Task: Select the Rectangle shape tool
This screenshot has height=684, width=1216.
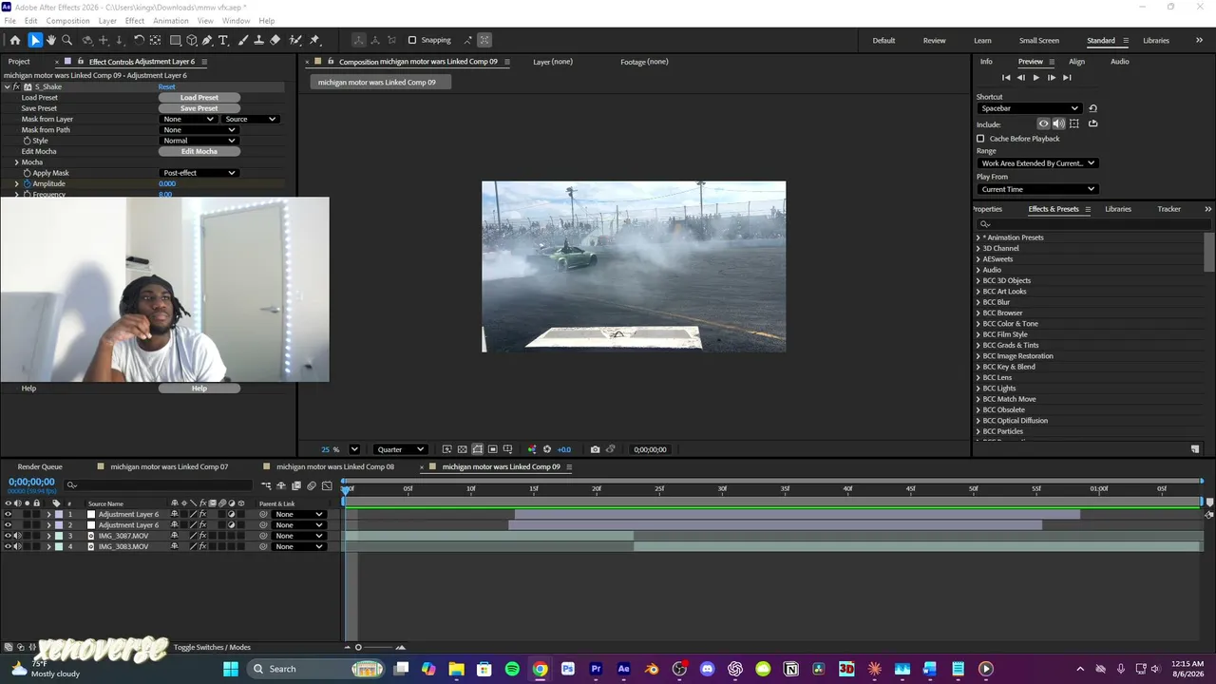Action: click(176, 40)
